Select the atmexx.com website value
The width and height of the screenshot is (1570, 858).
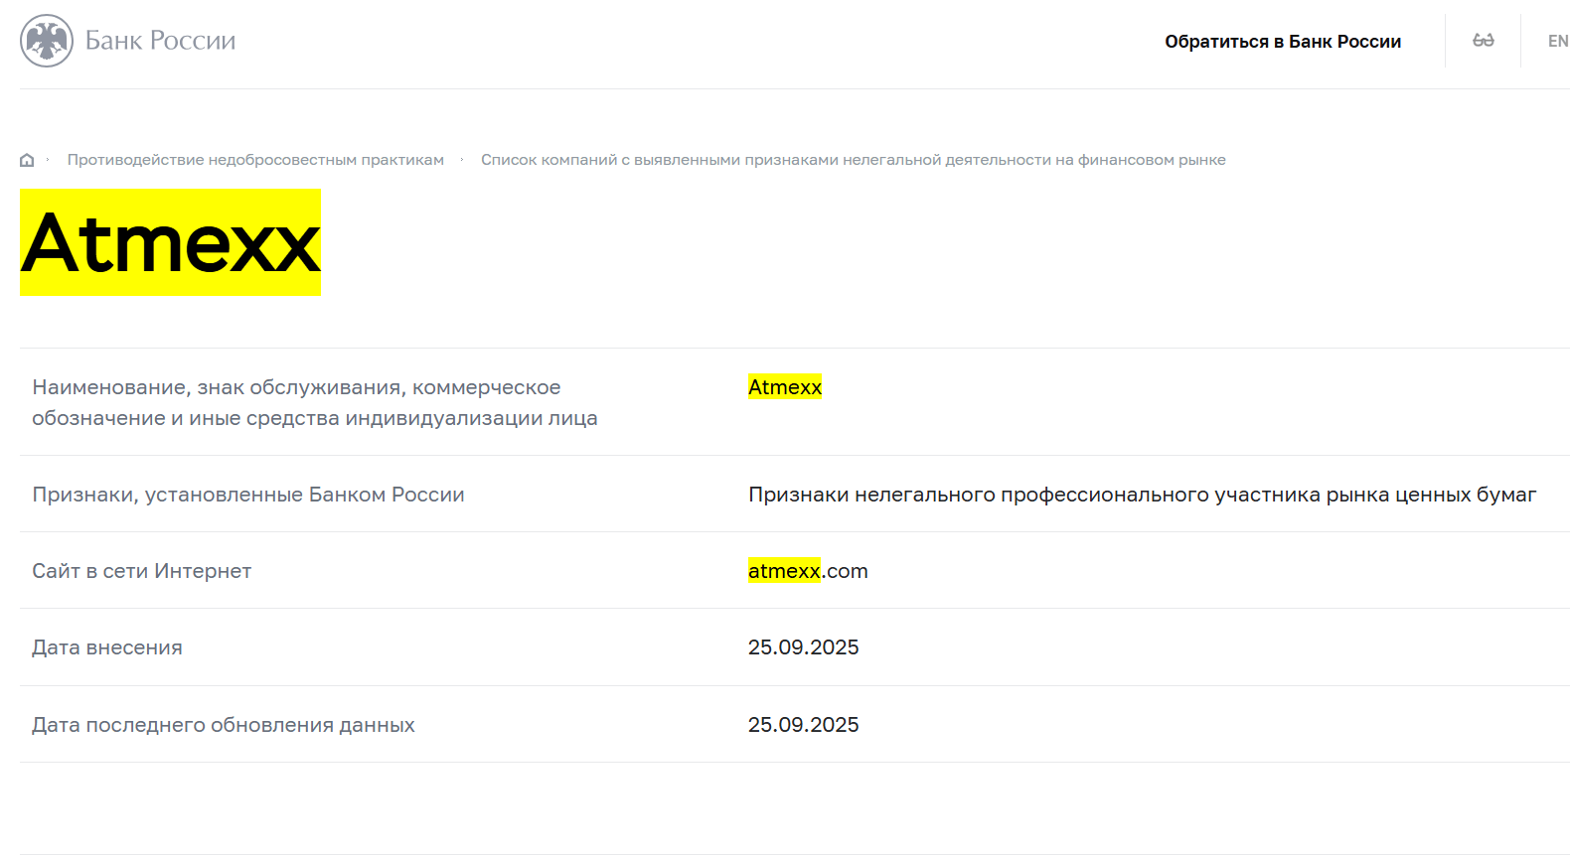pyautogui.click(x=808, y=571)
